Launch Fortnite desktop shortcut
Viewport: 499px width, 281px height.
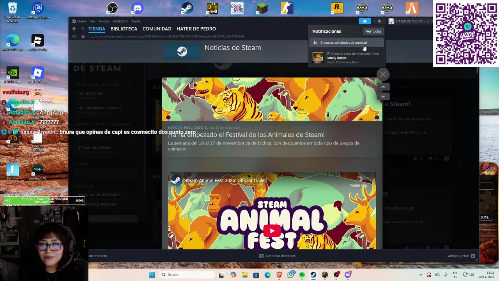tap(12, 172)
